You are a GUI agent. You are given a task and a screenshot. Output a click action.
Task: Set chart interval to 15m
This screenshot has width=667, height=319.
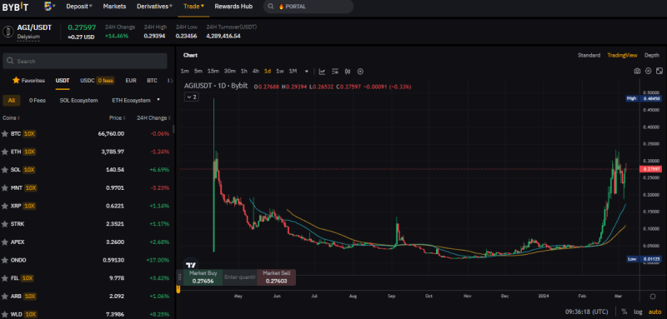pos(213,72)
